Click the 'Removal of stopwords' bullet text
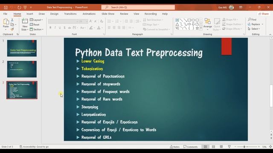273x153 pixels. coord(101,84)
